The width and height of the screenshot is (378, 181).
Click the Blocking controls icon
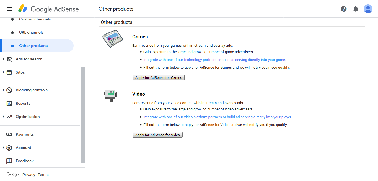point(9,90)
